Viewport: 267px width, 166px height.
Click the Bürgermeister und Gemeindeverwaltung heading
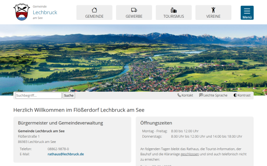pyautogui.click(x=61, y=123)
